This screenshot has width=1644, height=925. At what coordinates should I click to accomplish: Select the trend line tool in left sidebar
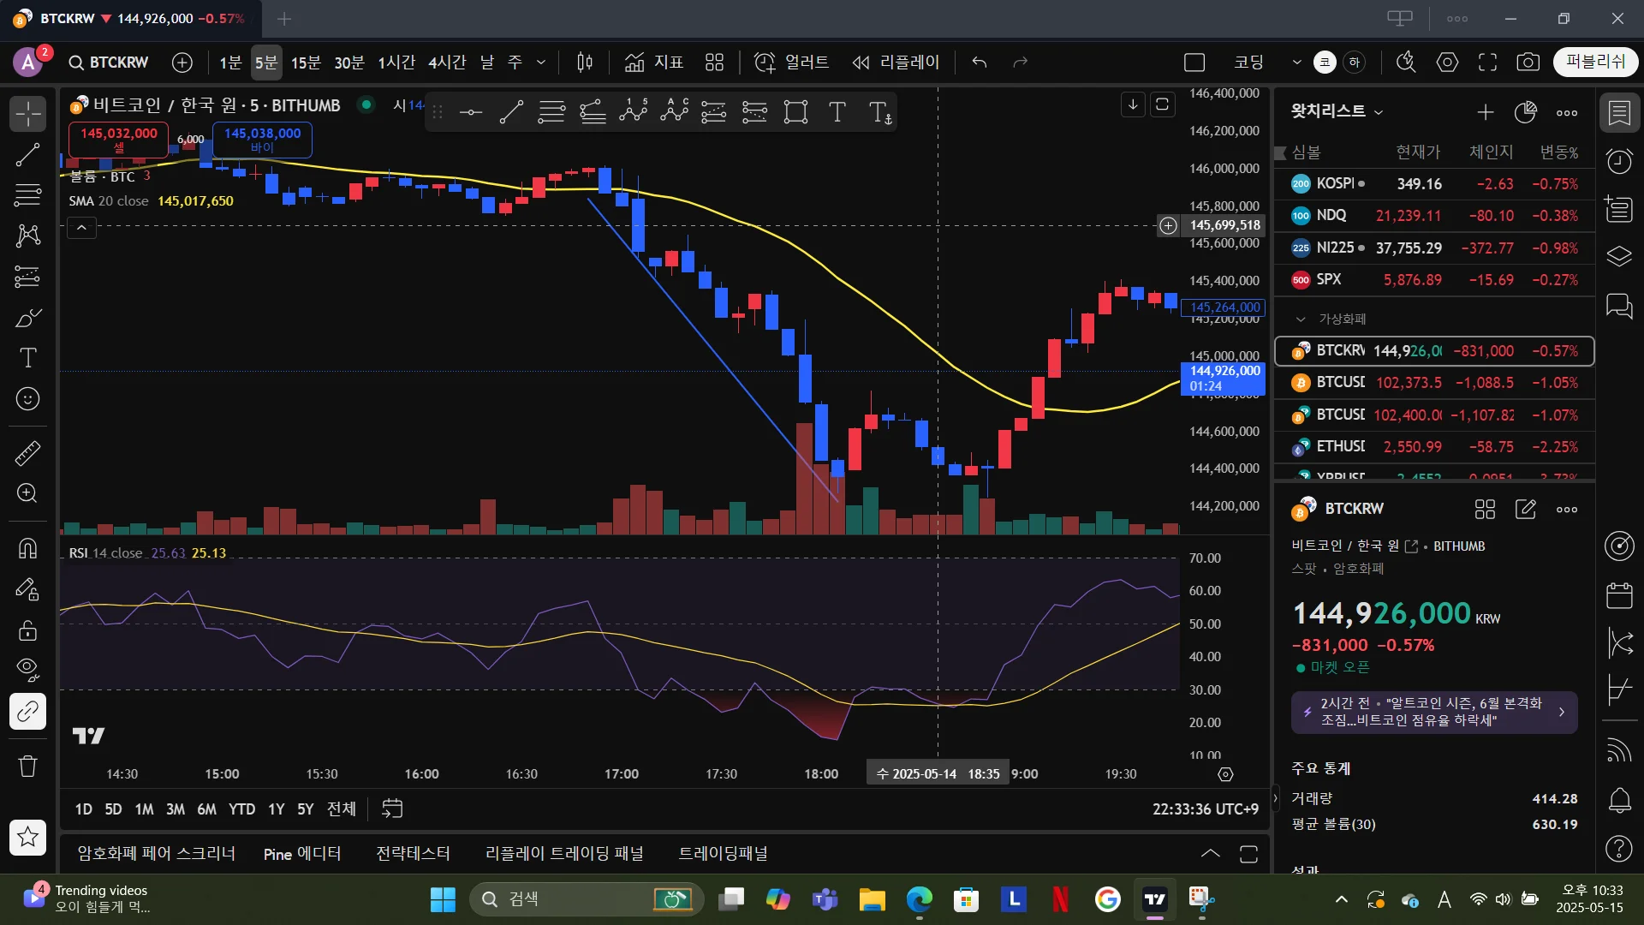click(x=27, y=155)
